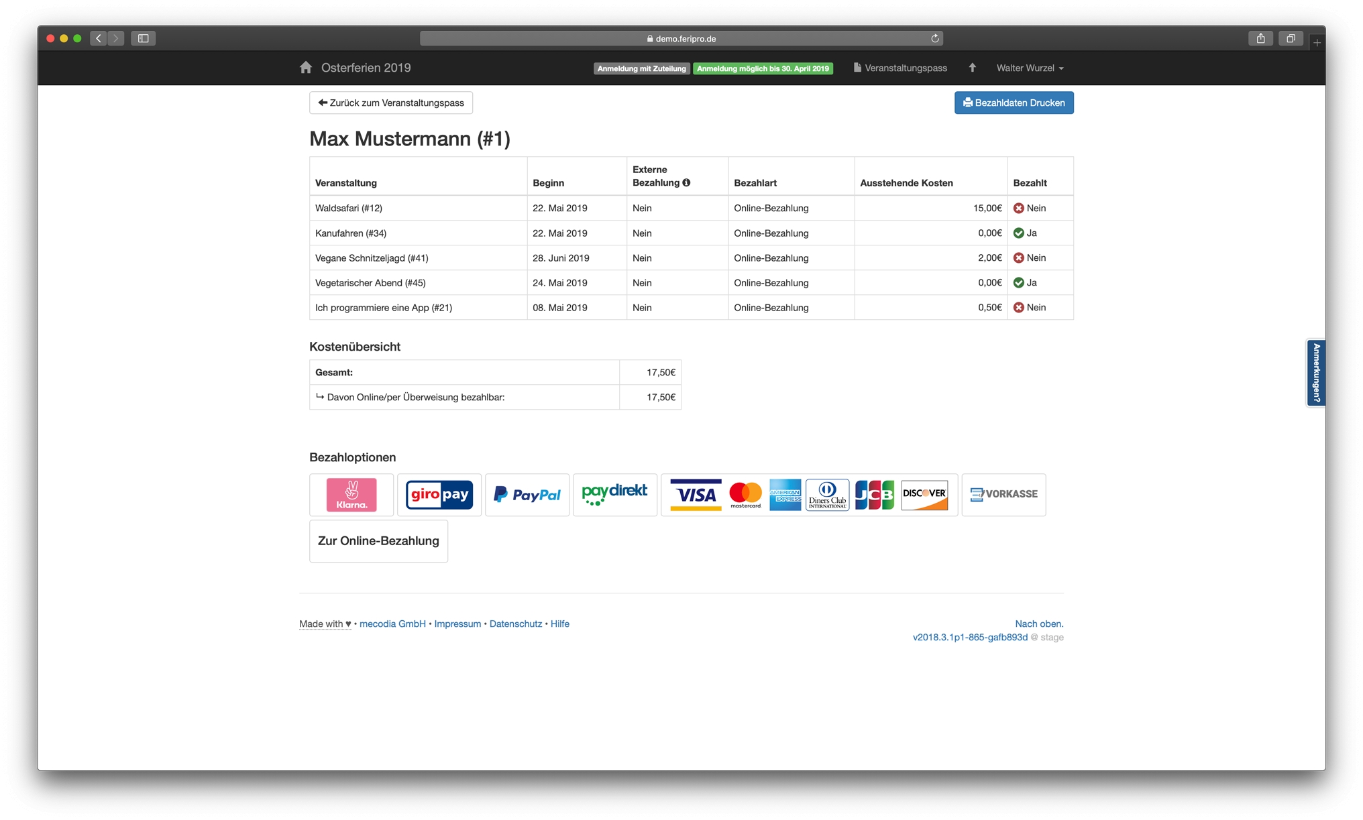Click the demo.feripro.de address bar

pyautogui.click(x=681, y=39)
